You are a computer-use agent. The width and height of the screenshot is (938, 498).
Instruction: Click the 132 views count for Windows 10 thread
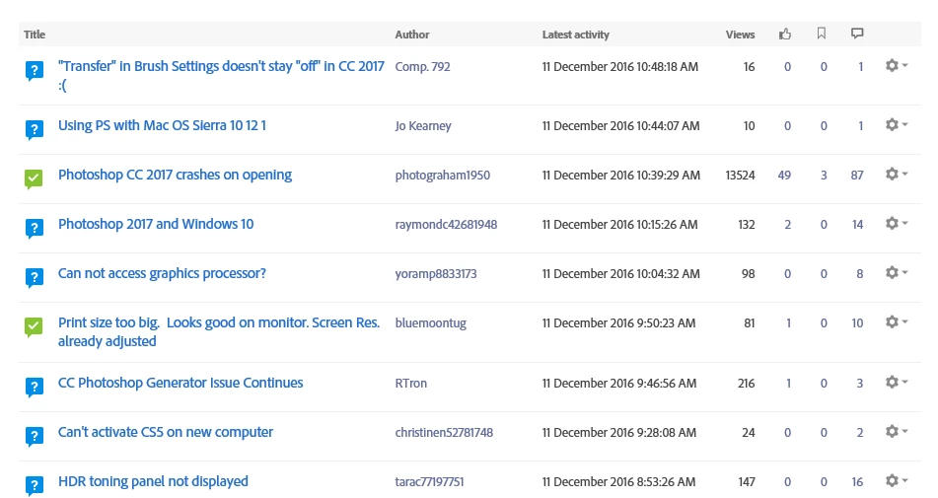pos(746,225)
